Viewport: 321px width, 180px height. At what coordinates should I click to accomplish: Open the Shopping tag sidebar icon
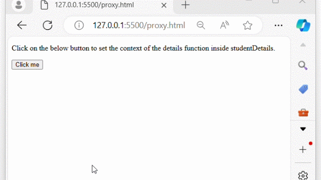pyautogui.click(x=303, y=89)
